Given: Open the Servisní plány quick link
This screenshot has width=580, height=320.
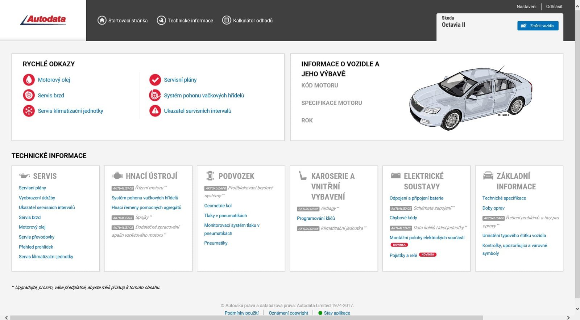Looking at the screenshot, I should click(x=180, y=80).
